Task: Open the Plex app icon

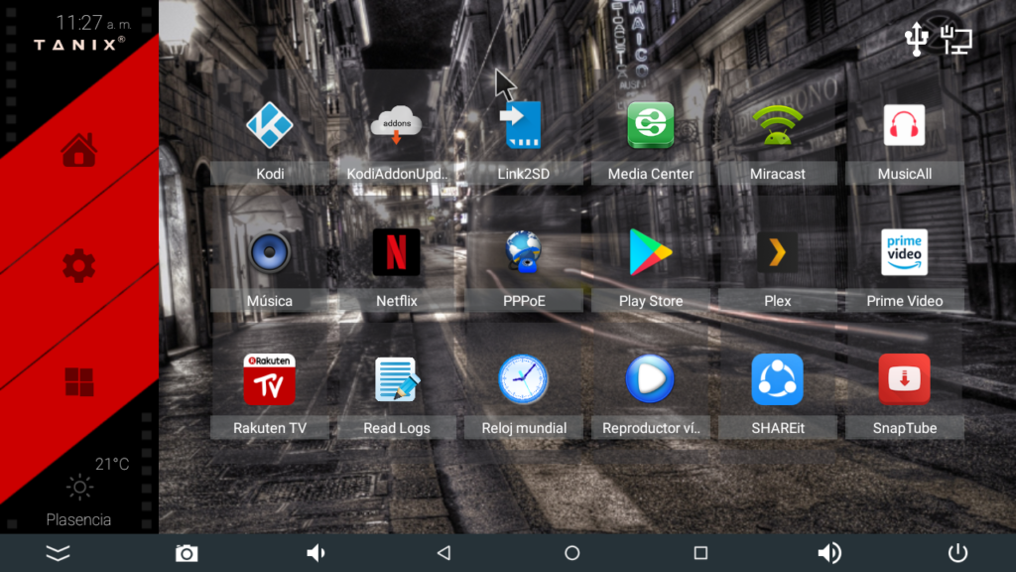Action: (x=778, y=252)
